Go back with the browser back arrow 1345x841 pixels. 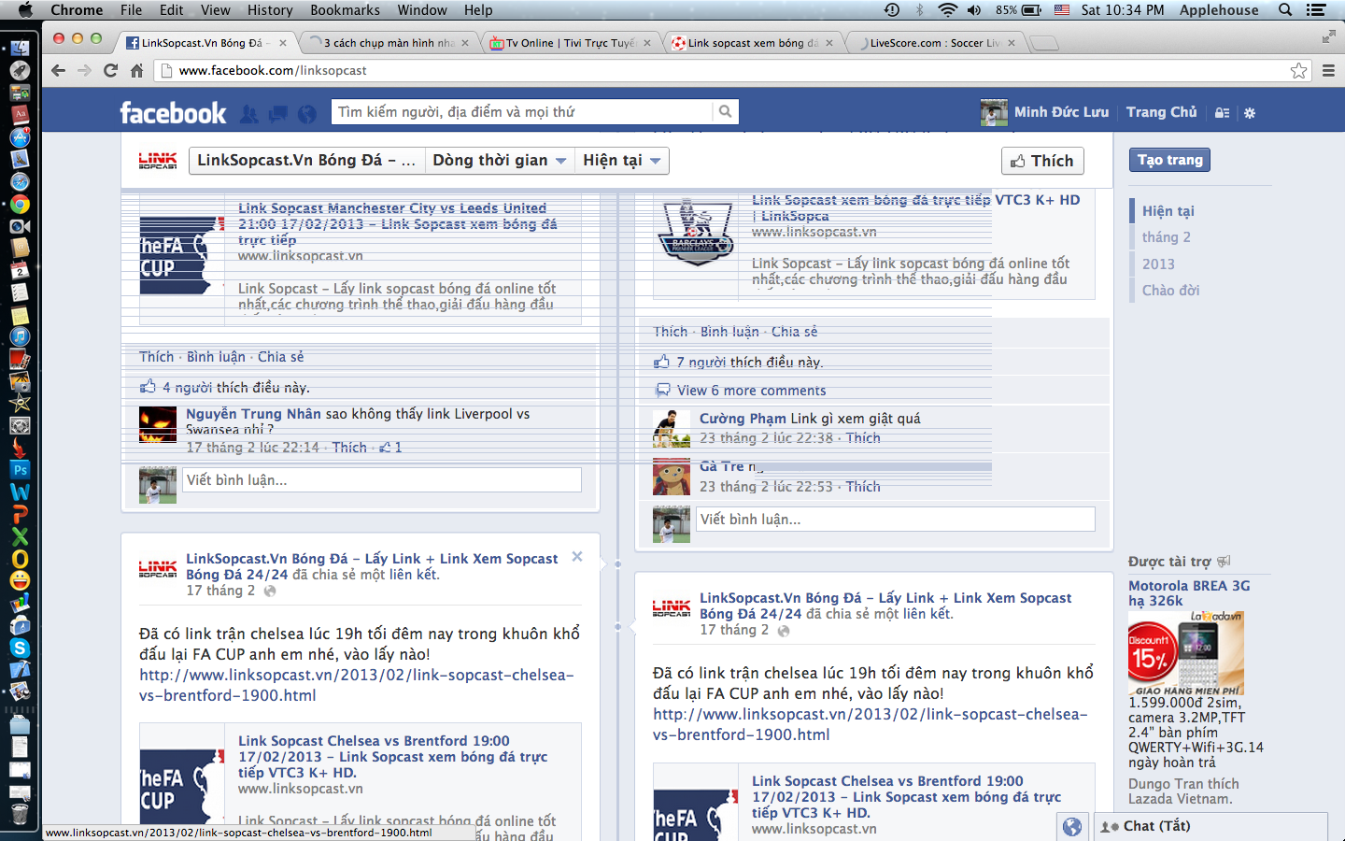point(59,71)
